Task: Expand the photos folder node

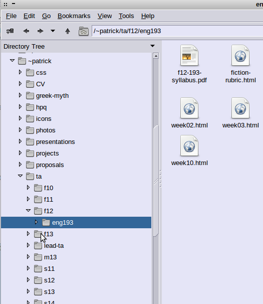Action: [x=20, y=130]
